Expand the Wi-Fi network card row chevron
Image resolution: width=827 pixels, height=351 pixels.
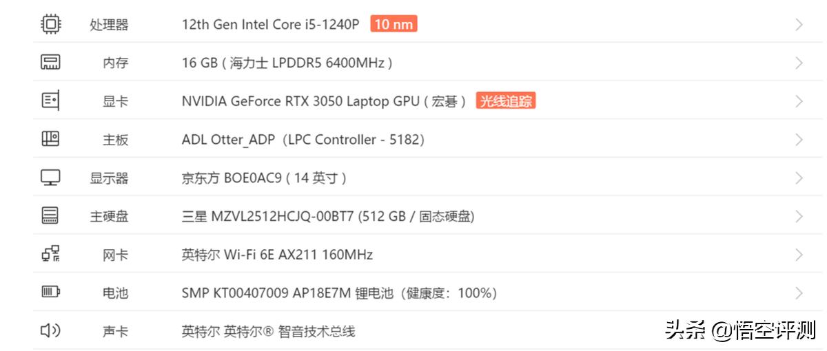point(799,255)
